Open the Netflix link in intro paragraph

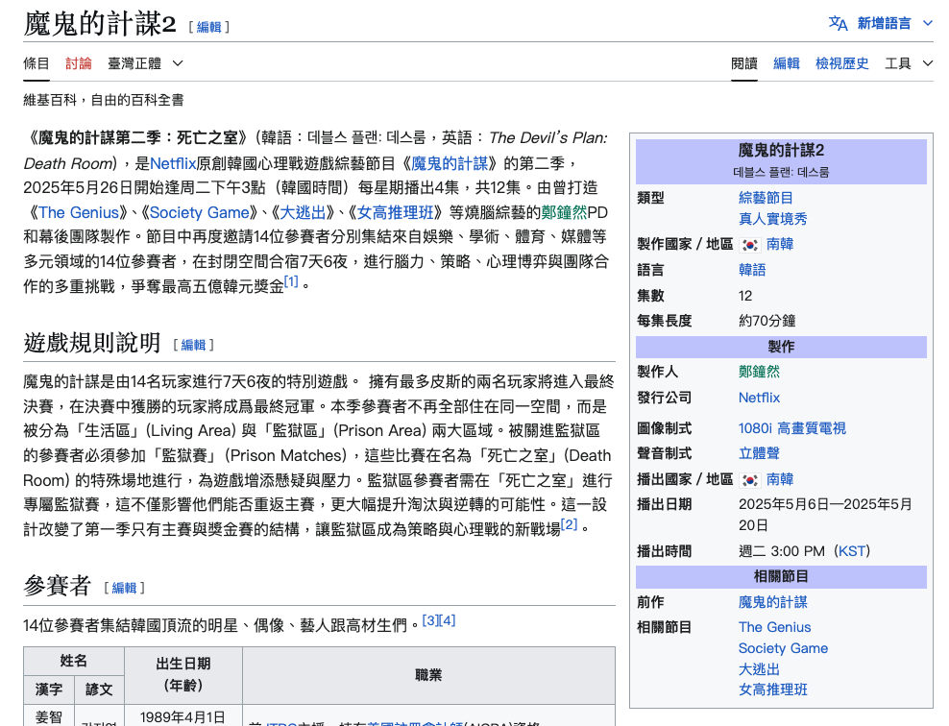click(173, 163)
